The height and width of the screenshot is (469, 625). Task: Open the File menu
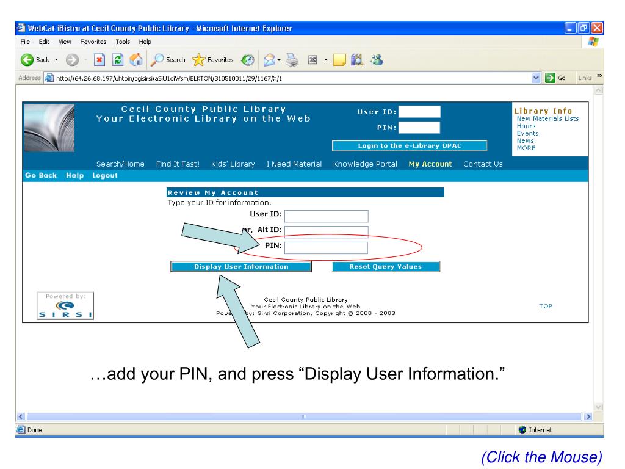25,42
